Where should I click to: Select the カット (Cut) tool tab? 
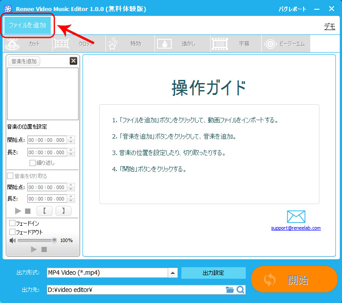pos(28,44)
